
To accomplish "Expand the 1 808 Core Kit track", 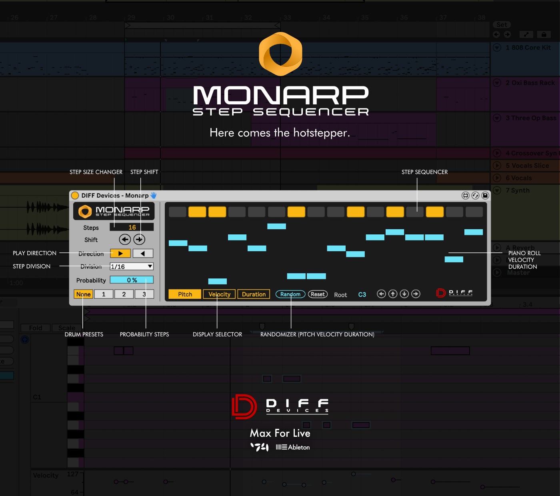I will coord(497,47).
